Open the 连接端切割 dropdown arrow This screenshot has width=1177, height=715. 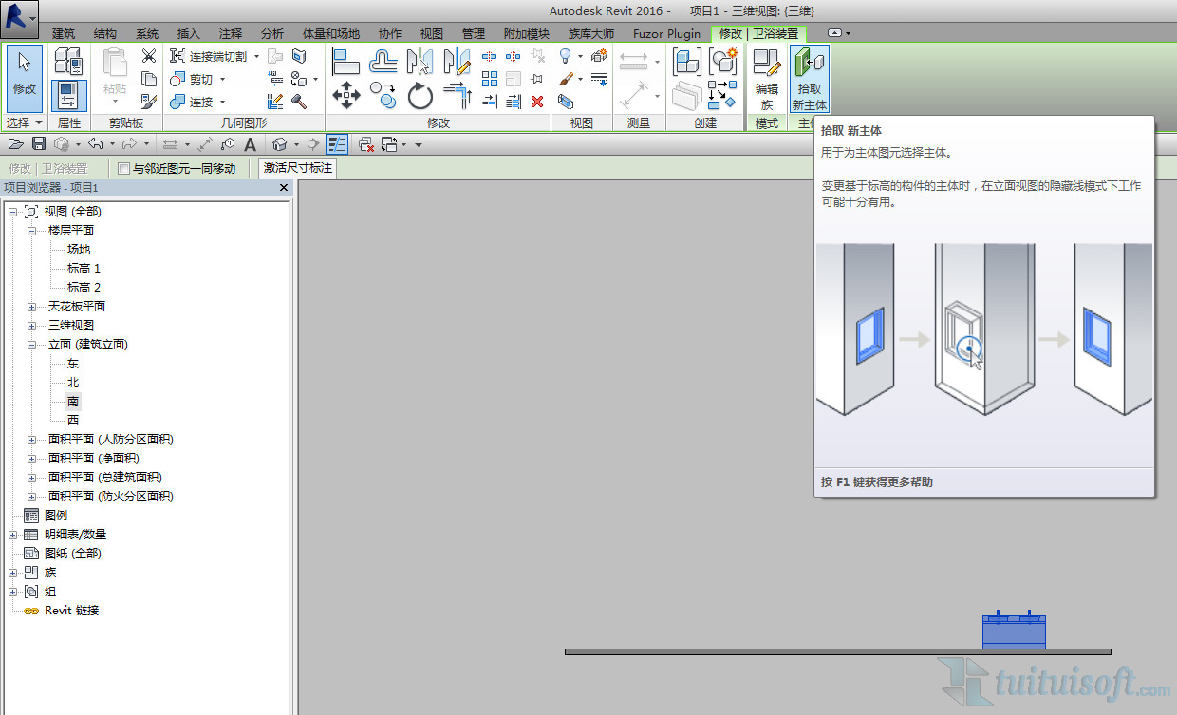click(x=256, y=57)
